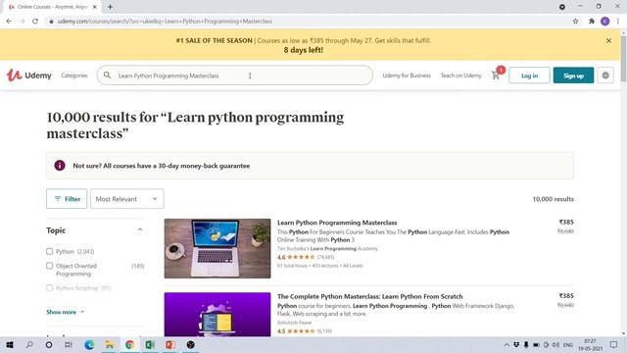The height and width of the screenshot is (353, 627).
Task: Open the language globe button
Action: point(605,76)
